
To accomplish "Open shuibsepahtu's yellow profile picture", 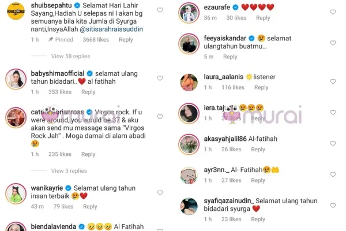I will tap(16, 11).
